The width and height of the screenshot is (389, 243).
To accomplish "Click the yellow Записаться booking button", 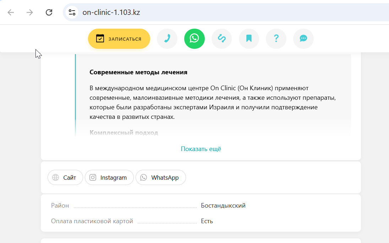I will pos(119,39).
